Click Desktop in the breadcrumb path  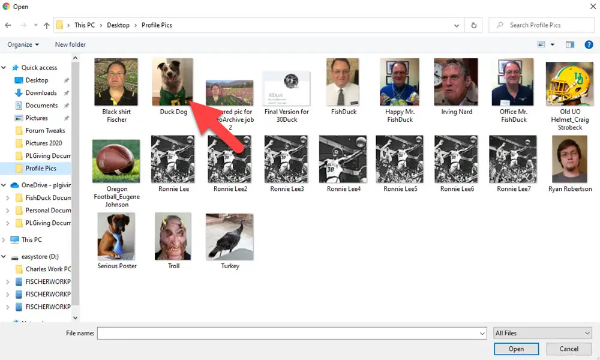[118, 25]
